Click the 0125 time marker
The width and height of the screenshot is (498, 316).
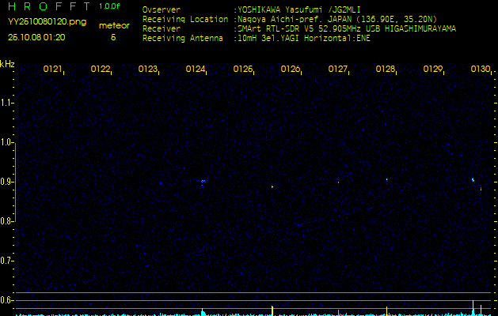point(242,69)
